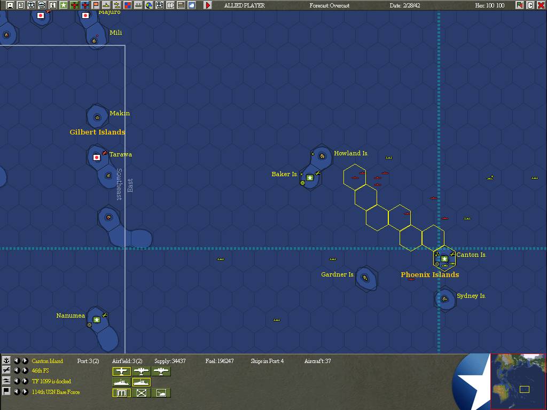Click the red plane on green icon
The height and width of the screenshot is (410, 547).
point(74,5)
